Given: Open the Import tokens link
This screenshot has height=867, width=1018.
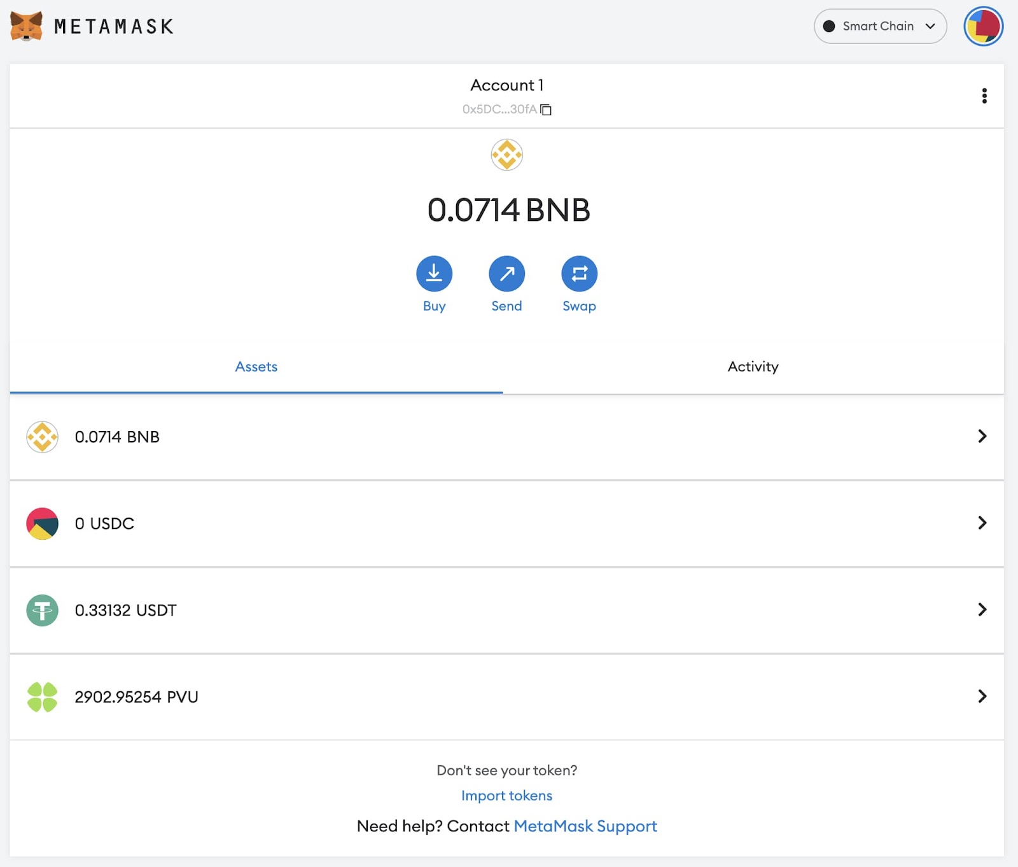Looking at the screenshot, I should coord(506,796).
